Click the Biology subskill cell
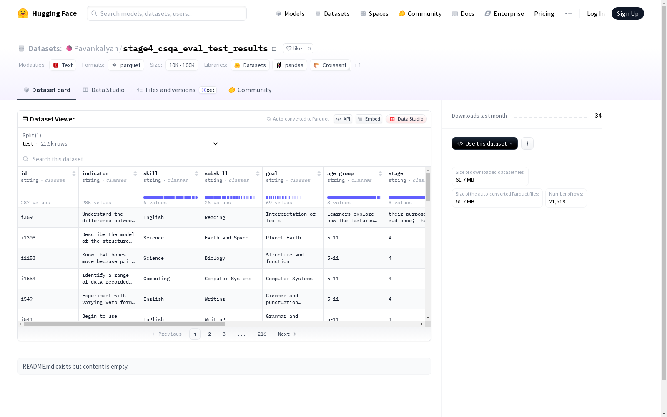667x417 pixels. tap(232, 258)
